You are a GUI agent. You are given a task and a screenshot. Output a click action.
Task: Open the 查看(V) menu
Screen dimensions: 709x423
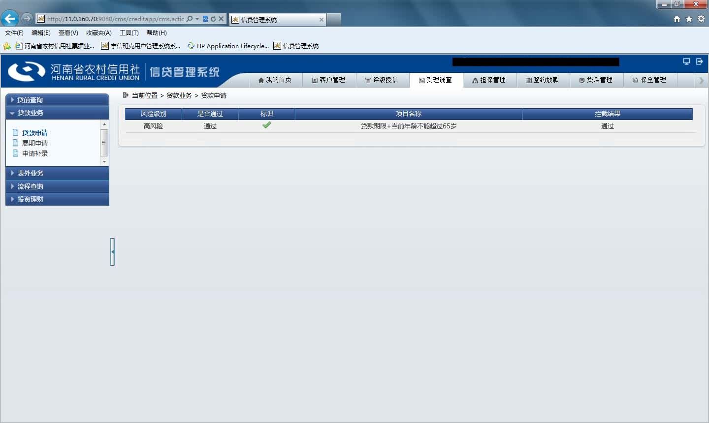(x=68, y=33)
